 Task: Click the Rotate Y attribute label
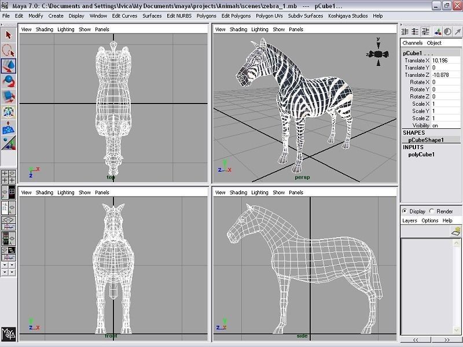pos(419,90)
